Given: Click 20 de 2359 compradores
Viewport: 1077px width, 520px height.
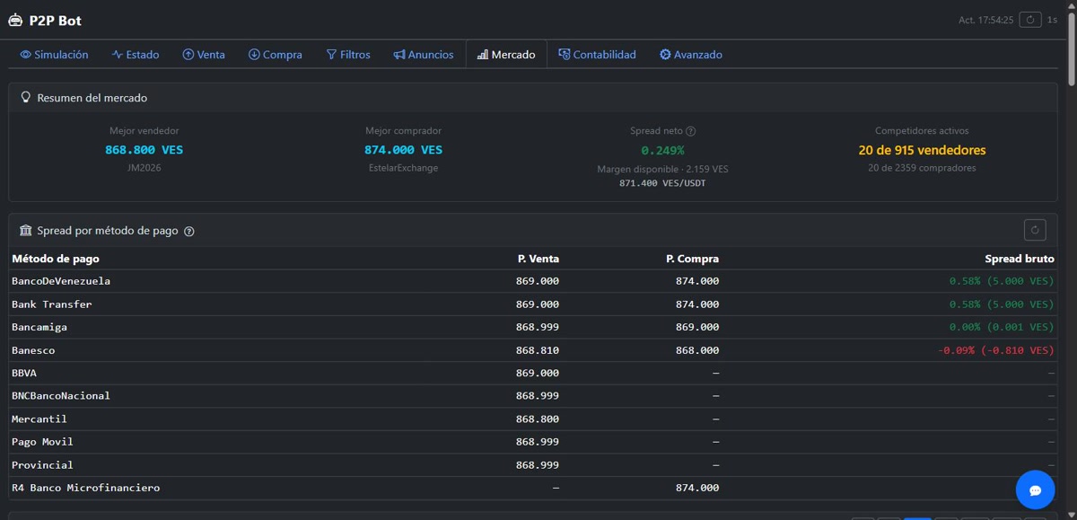Looking at the screenshot, I should point(922,168).
